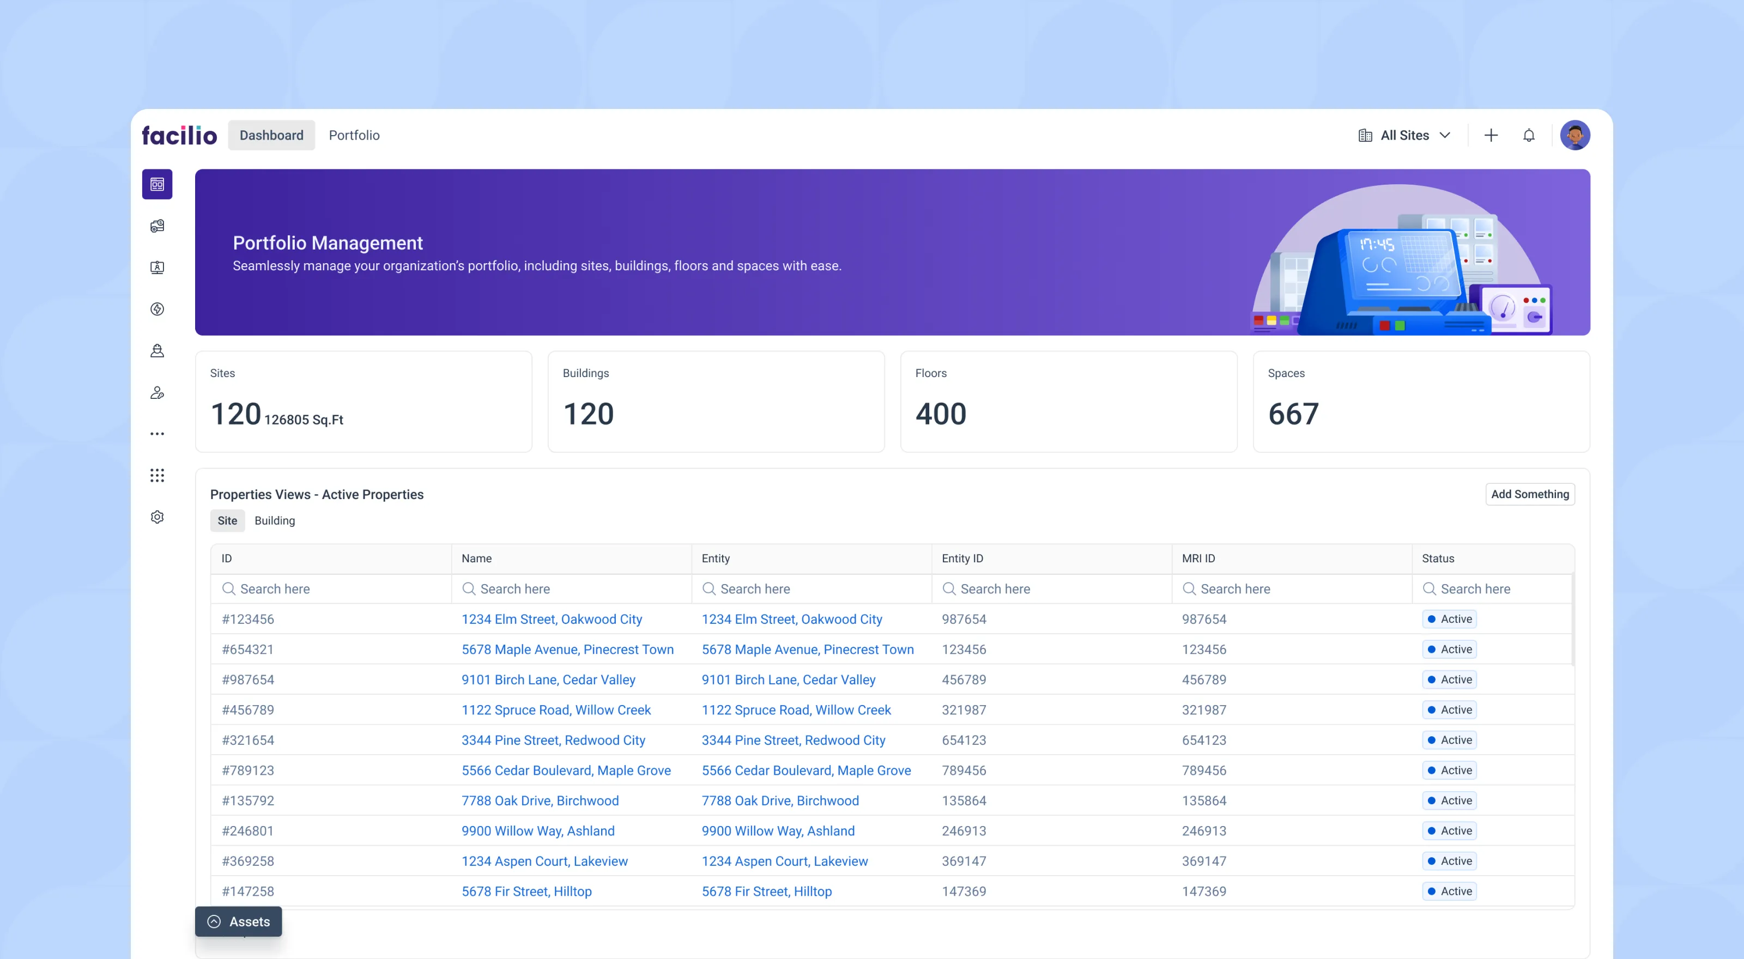
Task: Open the energy lightning bolt sidebar icon
Action: pos(157,309)
